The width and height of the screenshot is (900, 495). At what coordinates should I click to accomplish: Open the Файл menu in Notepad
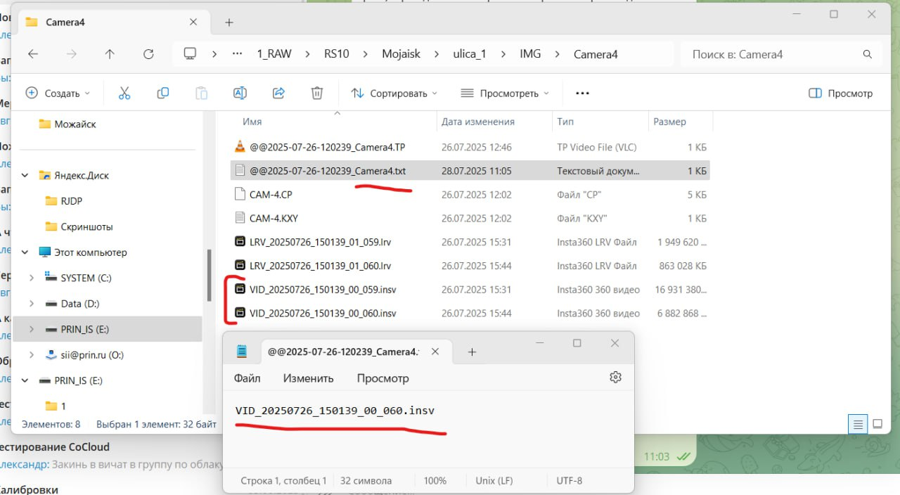[247, 378]
